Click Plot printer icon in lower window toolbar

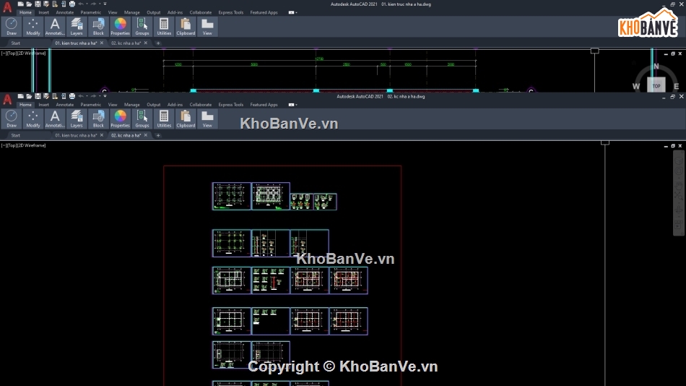[72, 96]
